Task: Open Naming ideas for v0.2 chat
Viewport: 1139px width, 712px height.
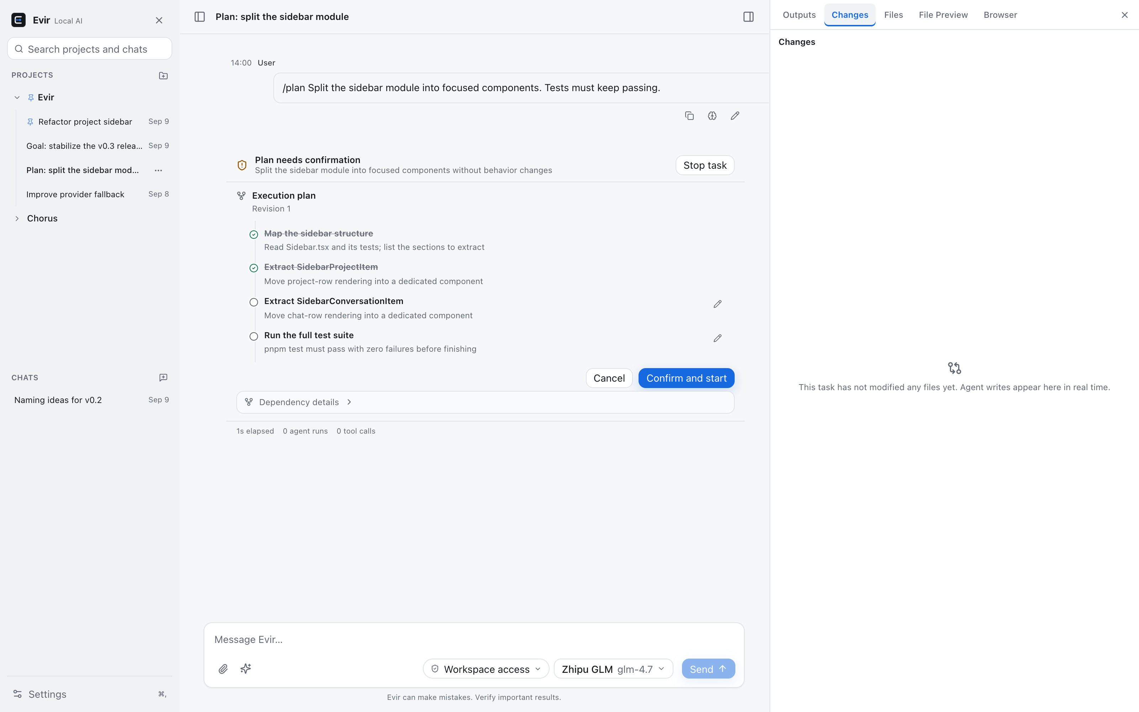Action: tap(89, 400)
